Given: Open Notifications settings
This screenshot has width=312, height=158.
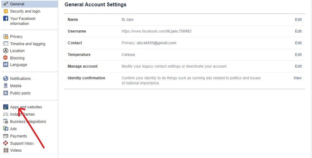Looking at the screenshot, I should point(20,78).
